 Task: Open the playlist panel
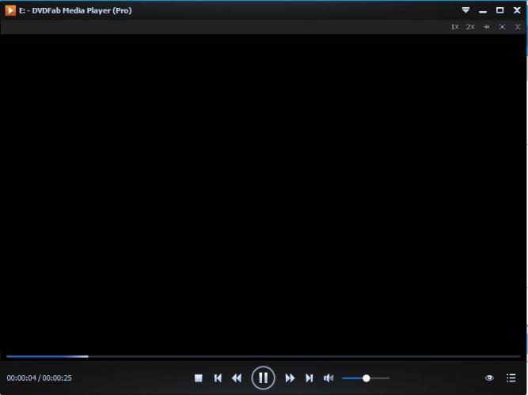(x=511, y=378)
